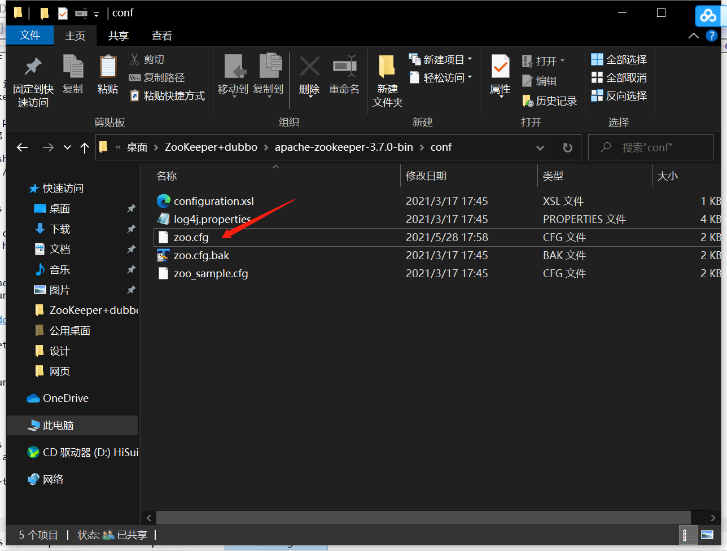
Task: Go forward with the right arrow
Action: pos(48,147)
